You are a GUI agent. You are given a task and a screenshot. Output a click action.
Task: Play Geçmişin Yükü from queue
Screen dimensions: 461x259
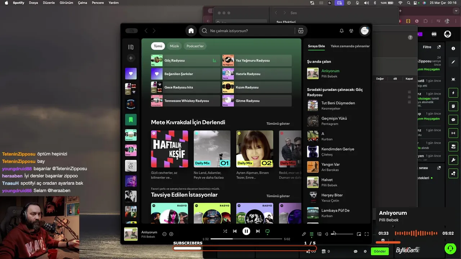[338, 121]
